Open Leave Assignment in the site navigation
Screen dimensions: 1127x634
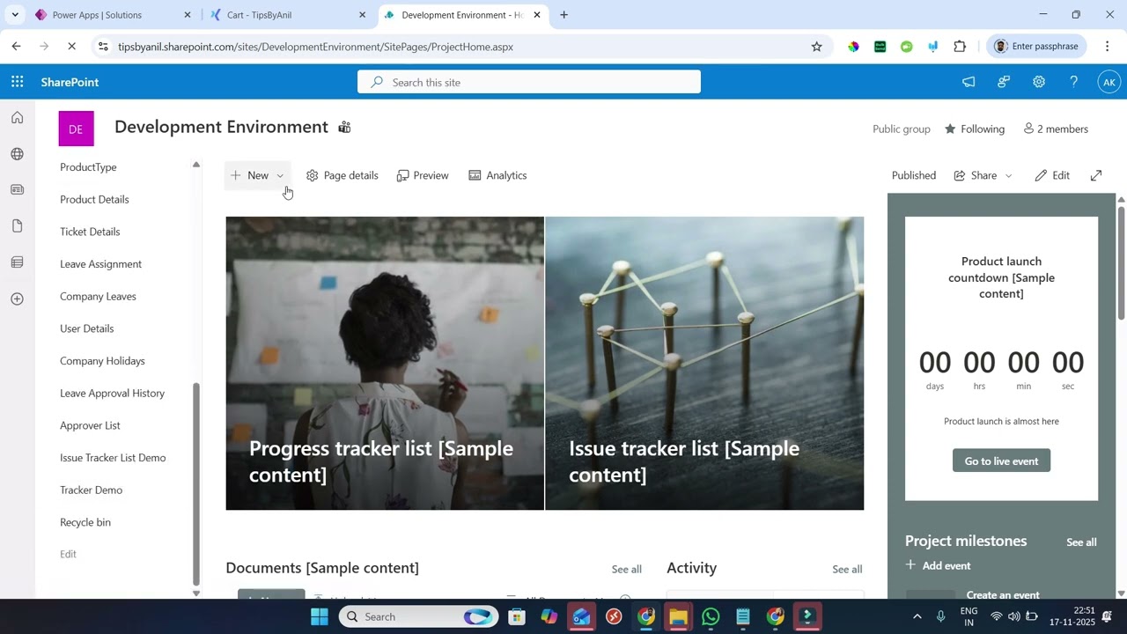[100, 264]
